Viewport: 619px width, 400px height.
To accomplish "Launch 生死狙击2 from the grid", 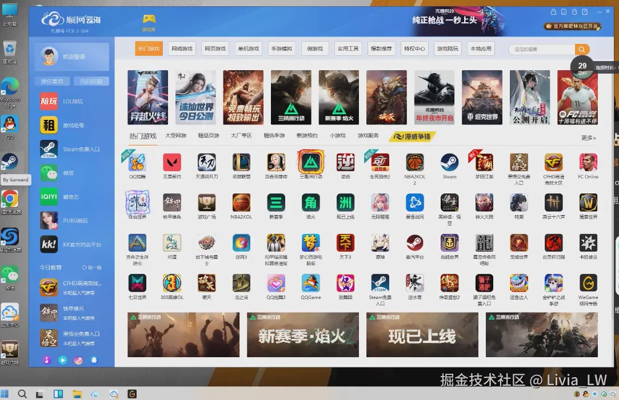I will tap(380, 163).
